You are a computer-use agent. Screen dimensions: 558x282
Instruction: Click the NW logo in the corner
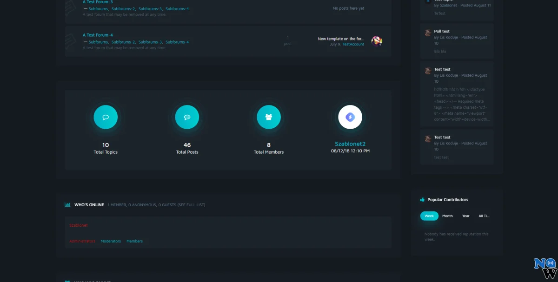tap(545, 268)
